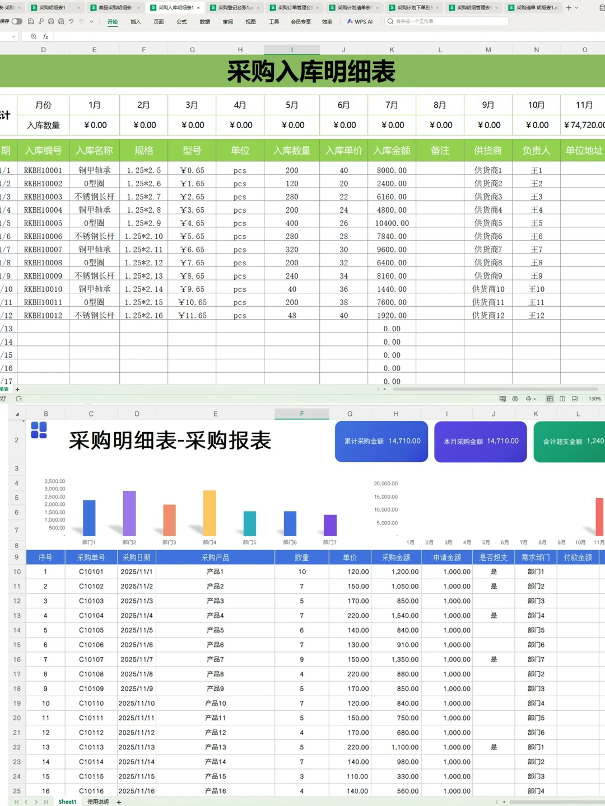Click the orange 部门3 chart bar
This screenshot has height=806, width=605.
(169, 521)
